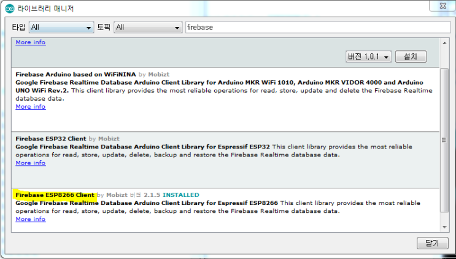Screen dimensions: 456x259
Task: Select 'Firebase Arduino based on WiFiNINA' title
Action: point(75,74)
